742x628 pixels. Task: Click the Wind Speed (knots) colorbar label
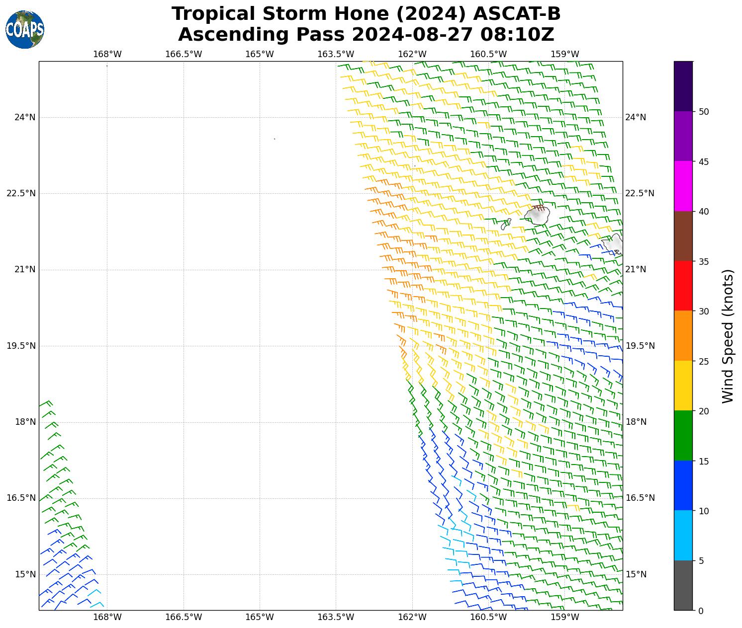point(728,336)
